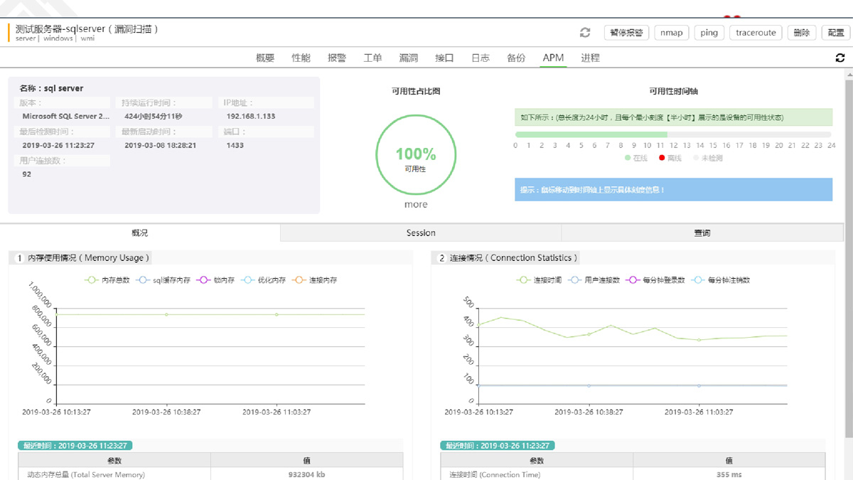Click the 内存使用情况 (Memory Usage) panel title

89,258
